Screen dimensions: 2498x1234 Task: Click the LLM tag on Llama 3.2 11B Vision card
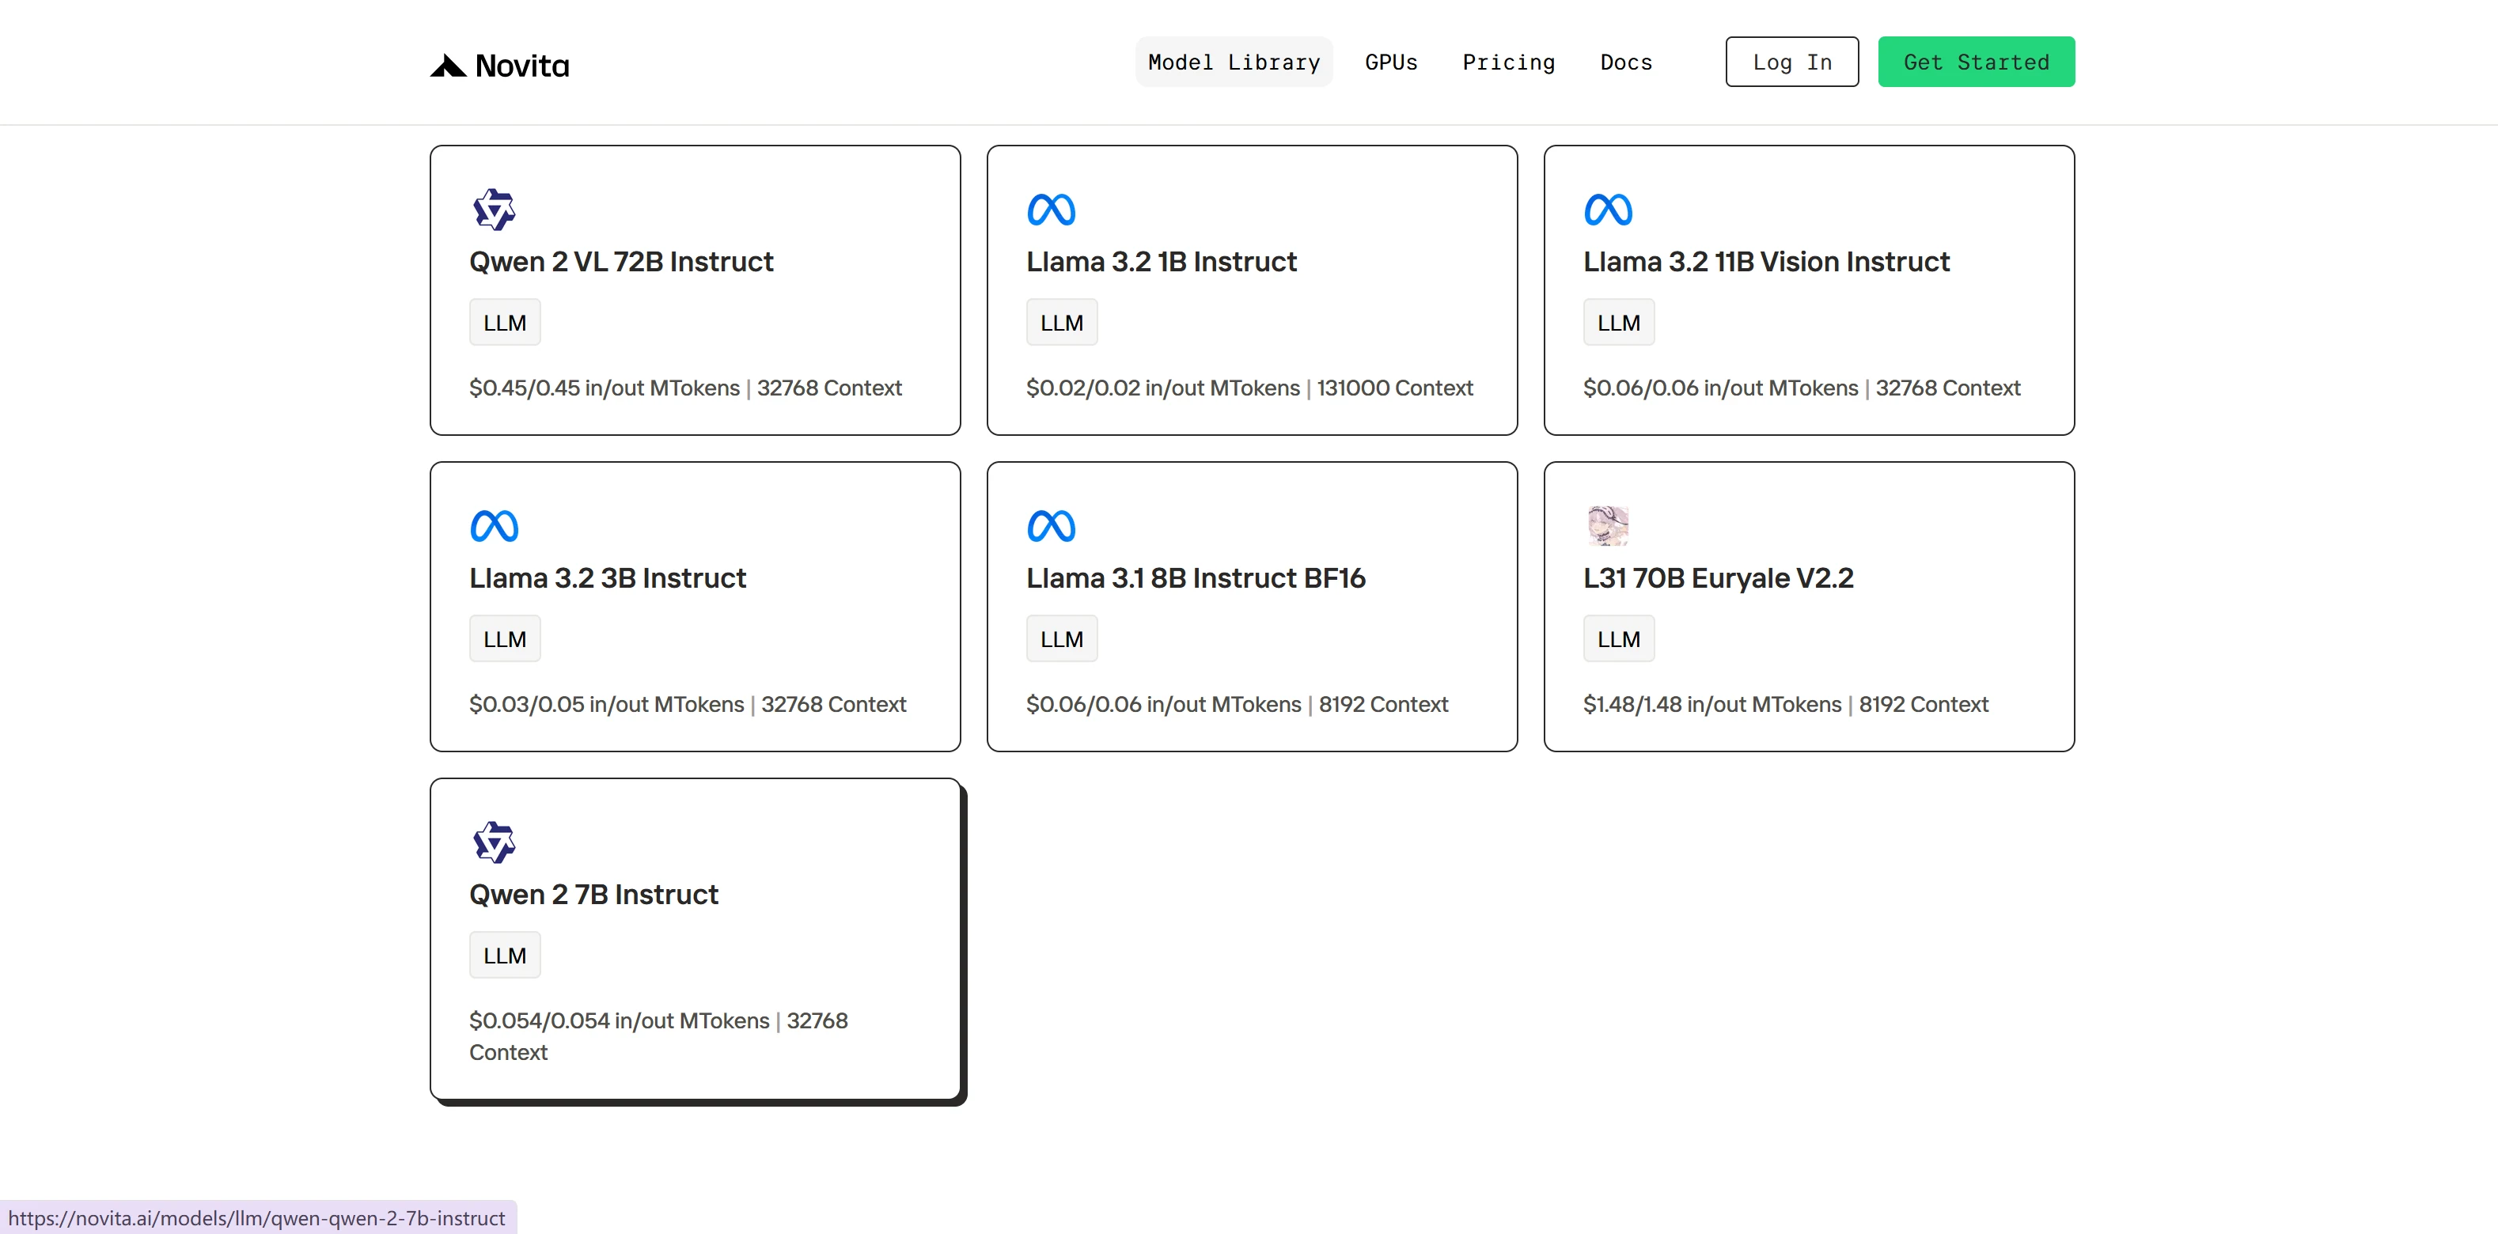(1618, 323)
